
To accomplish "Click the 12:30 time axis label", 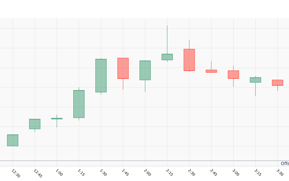I will (16, 173).
